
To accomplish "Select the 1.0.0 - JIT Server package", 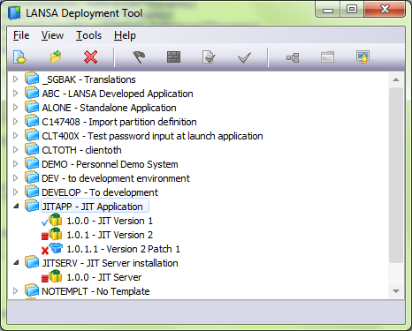I will (104, 277).
